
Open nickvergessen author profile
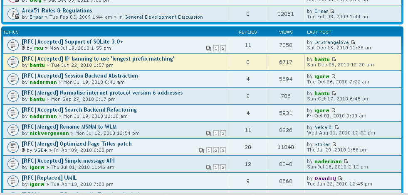click(x=49, y=134)
